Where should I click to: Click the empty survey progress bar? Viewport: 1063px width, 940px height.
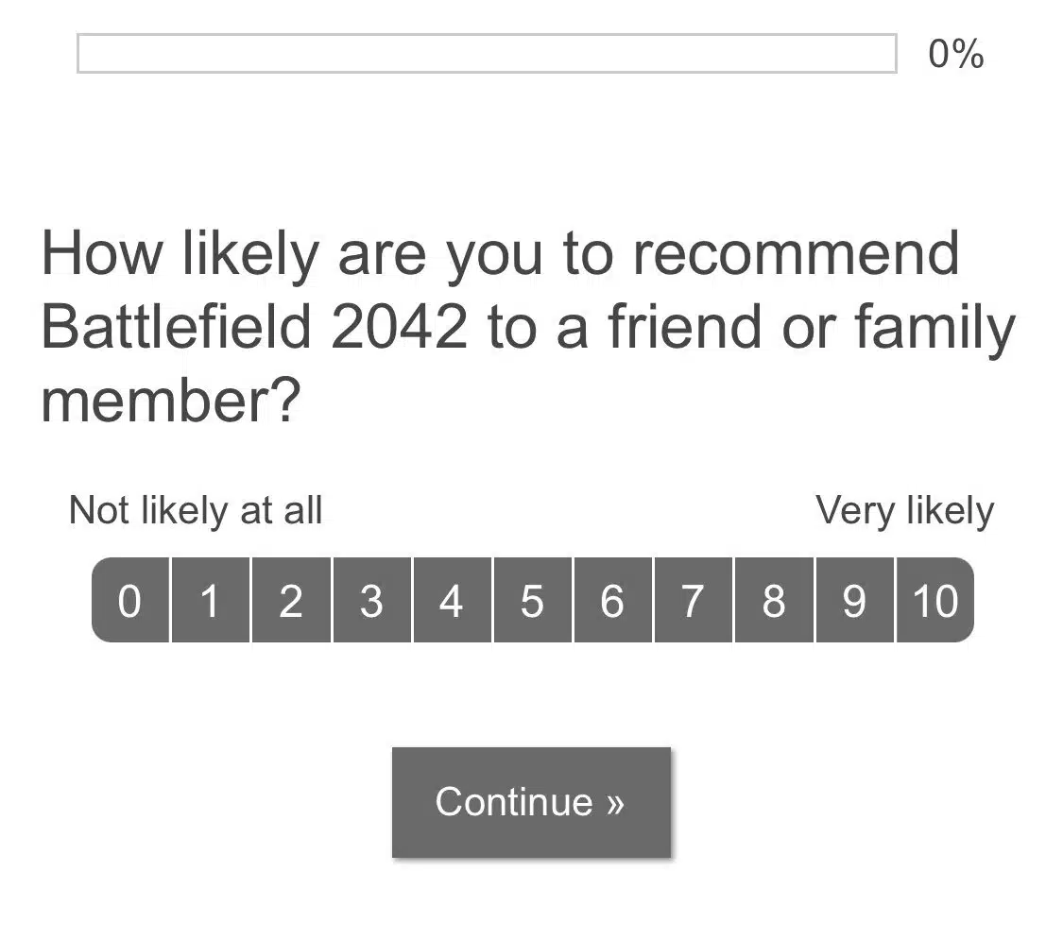coord(487,54)
